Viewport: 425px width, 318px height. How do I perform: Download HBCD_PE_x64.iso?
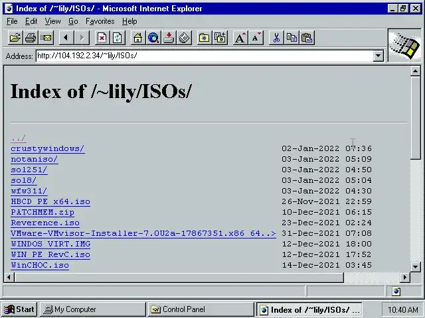click(50, 201)
